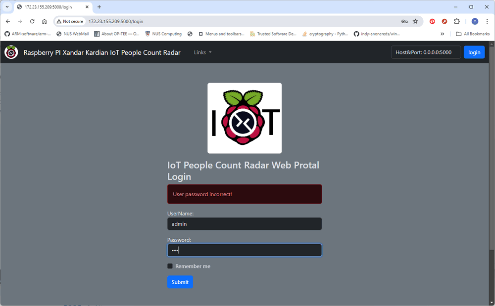
Task: Click the Password input field
Action: pos(245,250)
